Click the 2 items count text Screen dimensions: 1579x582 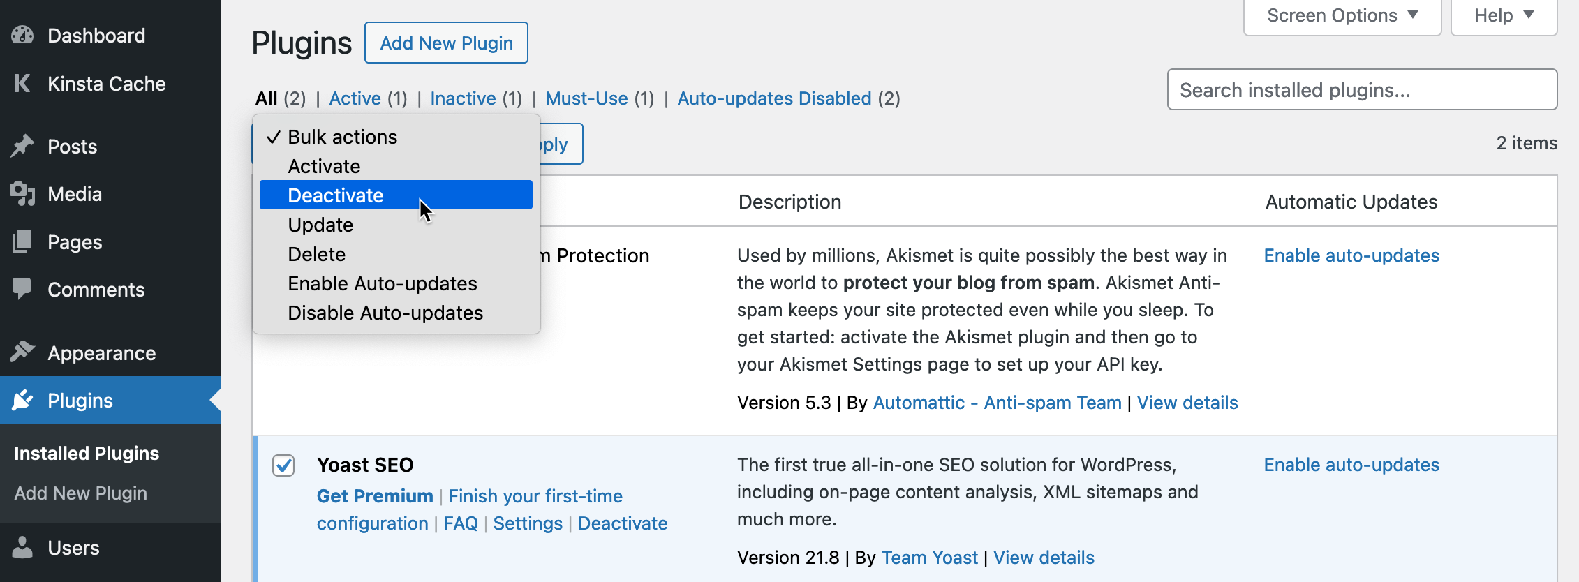coord(1527,143)
